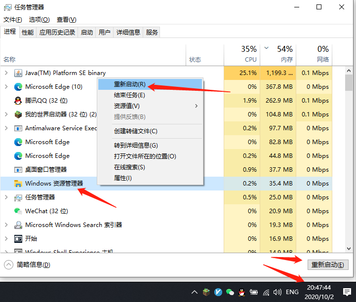
Task: Sort processes by the 网络 column header
Action: click(314, 55)
